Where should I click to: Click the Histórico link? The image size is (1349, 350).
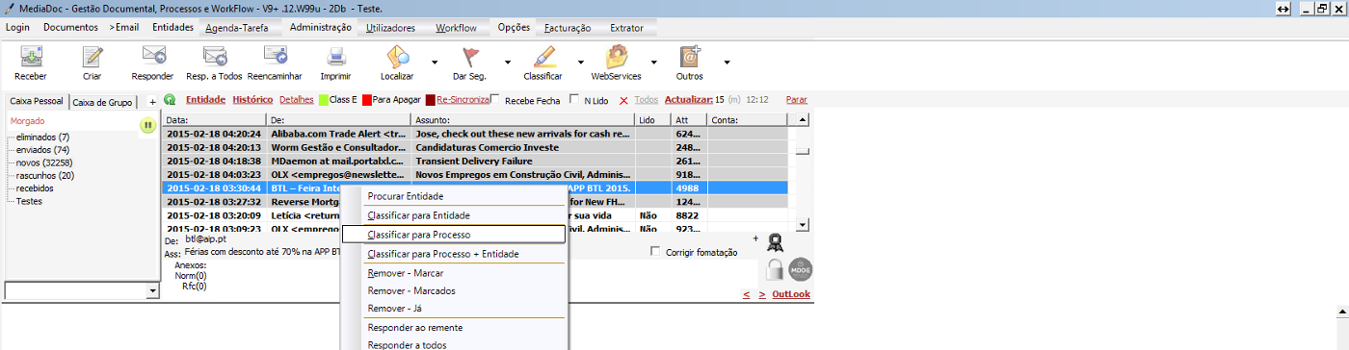(x=252, y=99)
